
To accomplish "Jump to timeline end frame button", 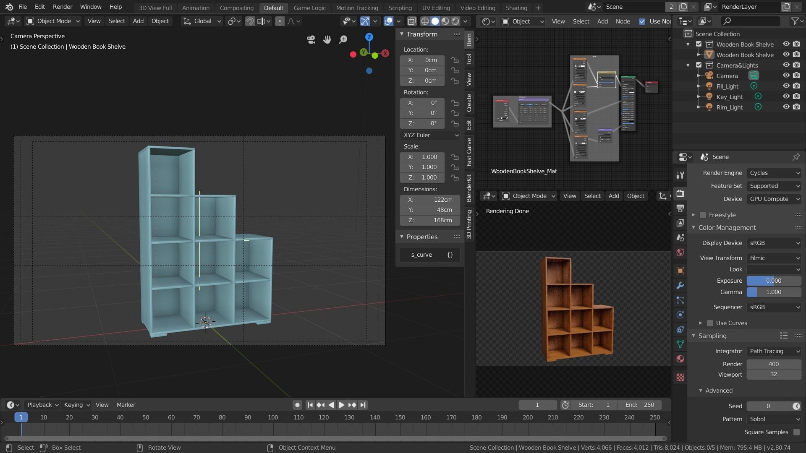I will pos(363,405).
